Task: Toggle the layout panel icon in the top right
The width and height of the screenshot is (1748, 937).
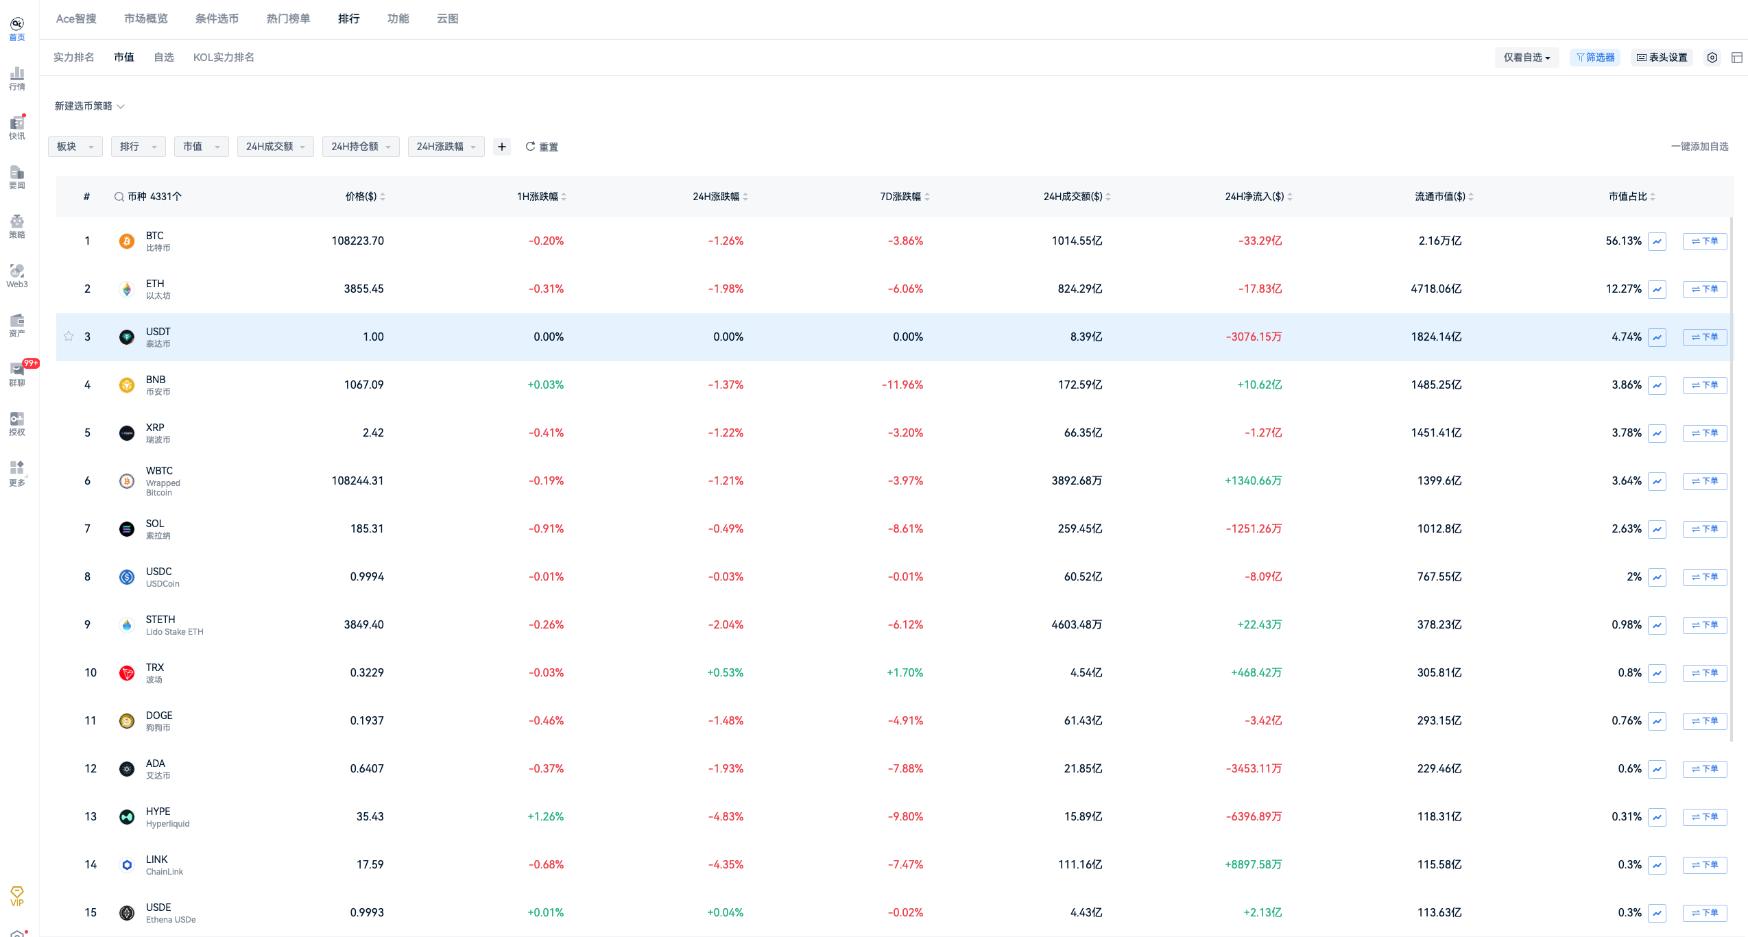Action: click(x=1736, y=58)
